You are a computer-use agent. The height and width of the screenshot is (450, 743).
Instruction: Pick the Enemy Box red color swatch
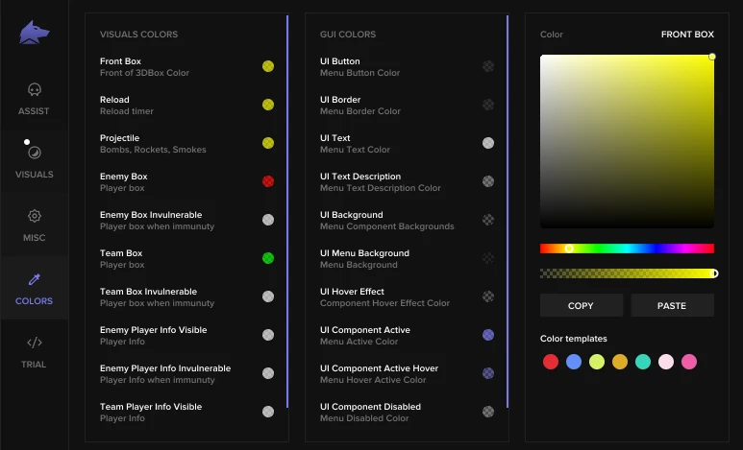[268, 181]
